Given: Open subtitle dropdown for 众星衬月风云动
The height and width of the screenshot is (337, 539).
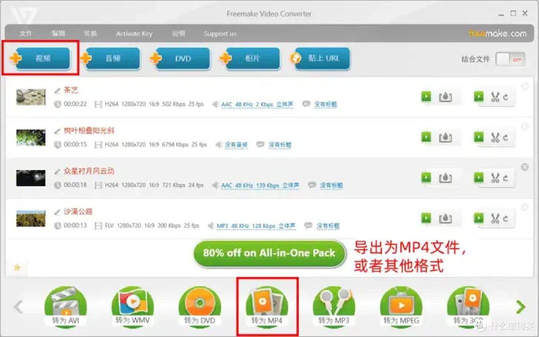Looking at the screenshot, I should click(331, 185).
